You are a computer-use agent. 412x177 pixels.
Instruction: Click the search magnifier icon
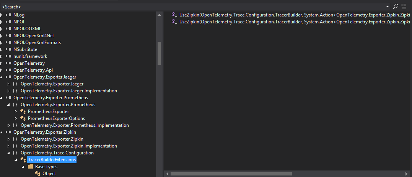point(396,7)
